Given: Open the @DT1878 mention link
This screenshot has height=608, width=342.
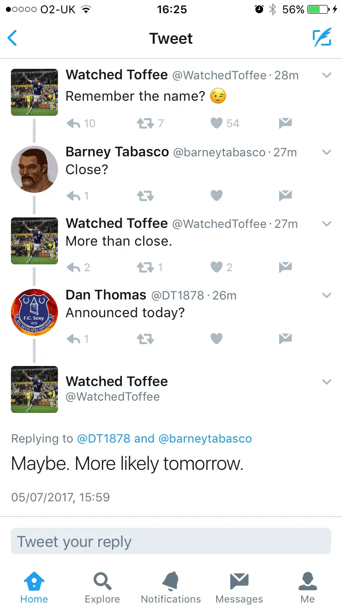Looking at the screenshot, I should 105,438.
